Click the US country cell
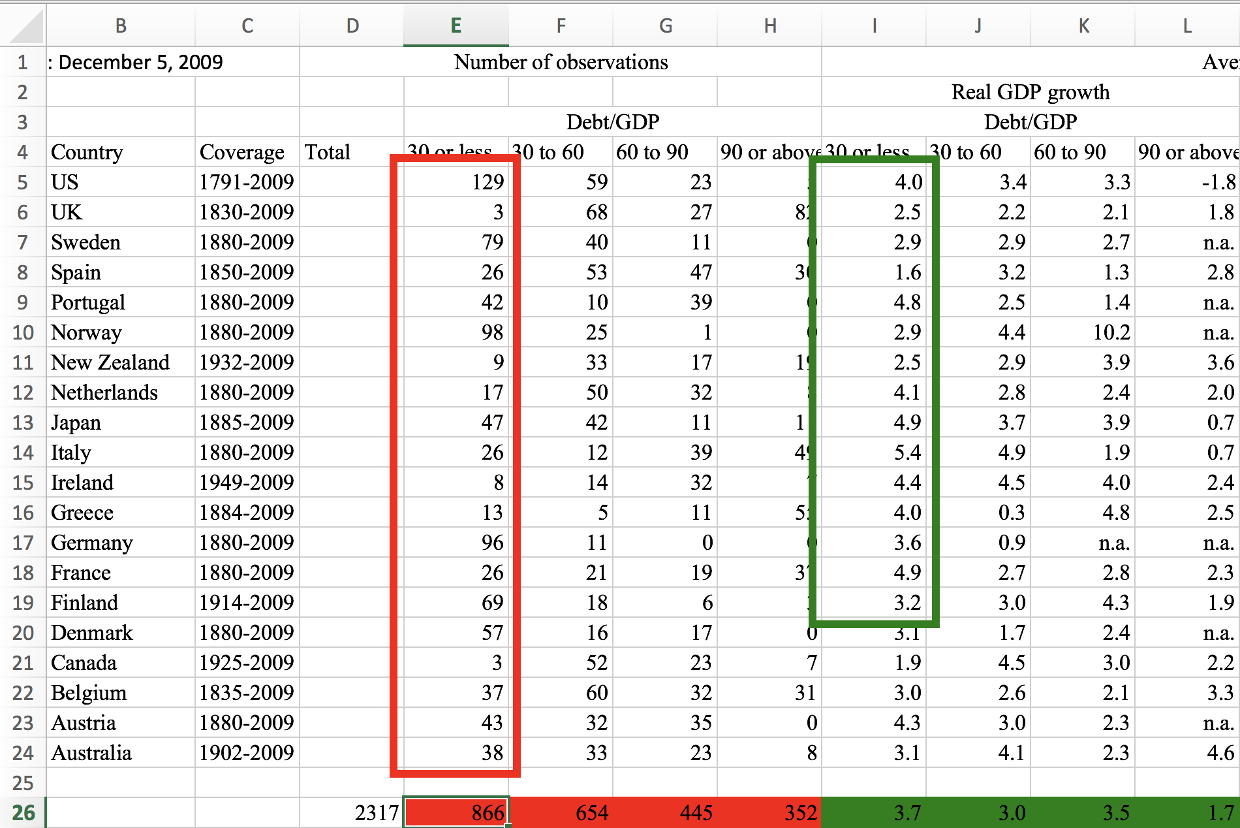The height and width of the screenshot is (828, 1240). pos(121,182)
